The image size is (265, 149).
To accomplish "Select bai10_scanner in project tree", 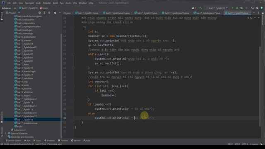I will [24, 41].
